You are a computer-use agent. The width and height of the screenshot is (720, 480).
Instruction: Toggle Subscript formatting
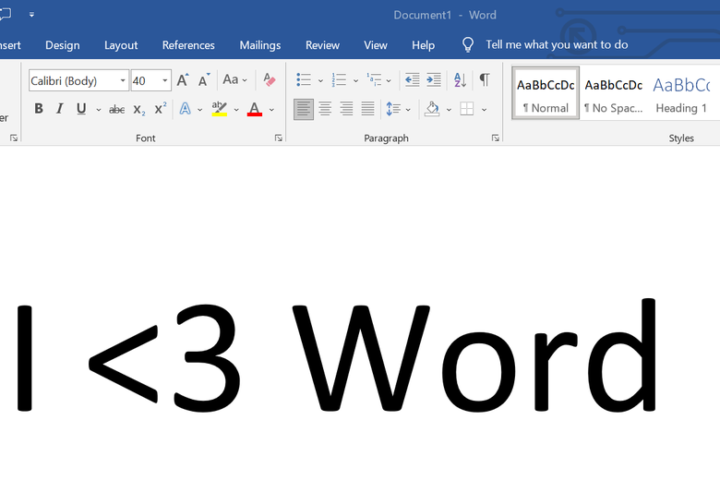[x=139, y=109]
